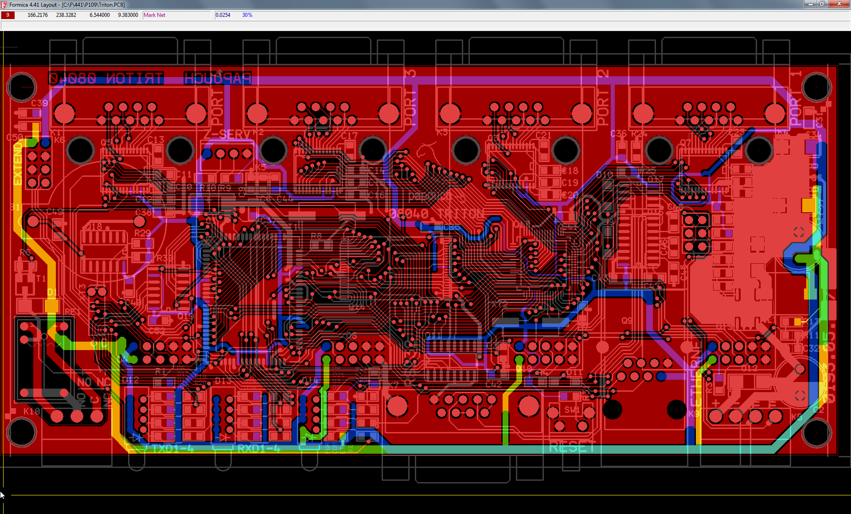Click the bottom-right mounting hole pad
The height and width of the screenshot is (514, 851).
point(816,432)
